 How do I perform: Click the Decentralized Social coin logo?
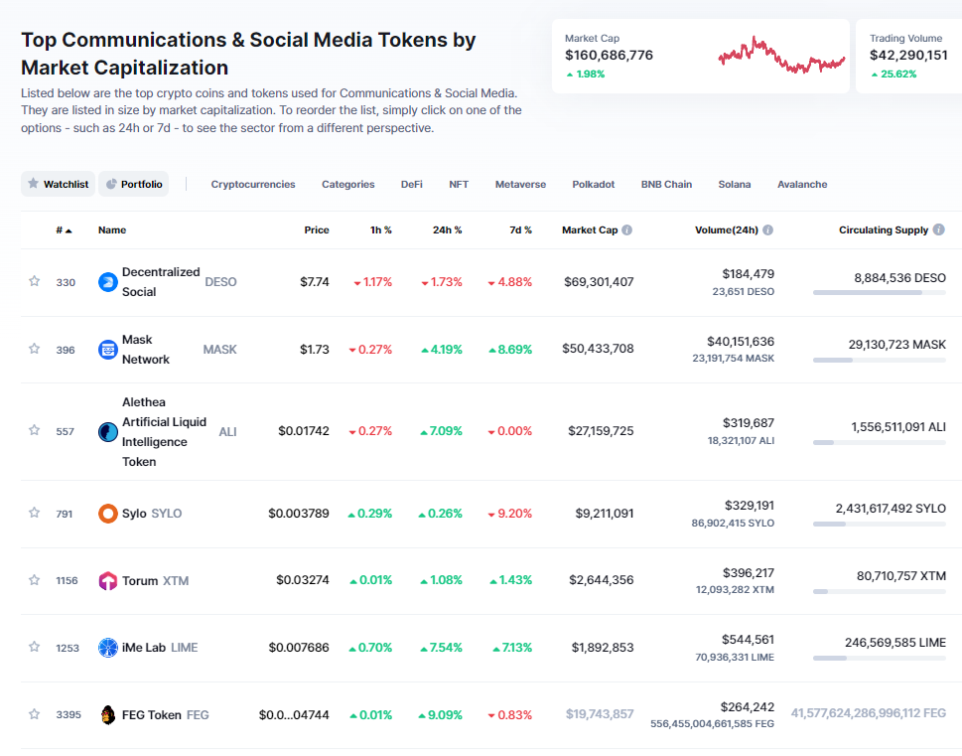click(x=108, y=282)
